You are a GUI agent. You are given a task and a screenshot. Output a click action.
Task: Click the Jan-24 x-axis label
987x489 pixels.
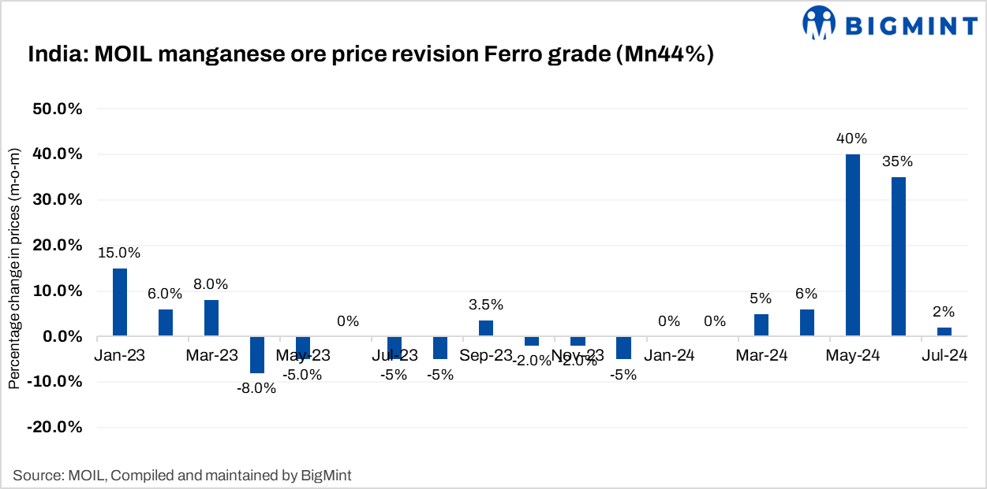[669, 356]
